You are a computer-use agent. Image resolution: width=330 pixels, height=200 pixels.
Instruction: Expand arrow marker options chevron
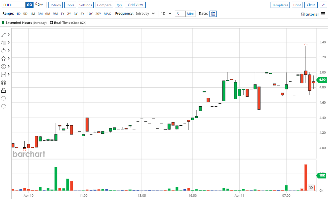[9, 59]
